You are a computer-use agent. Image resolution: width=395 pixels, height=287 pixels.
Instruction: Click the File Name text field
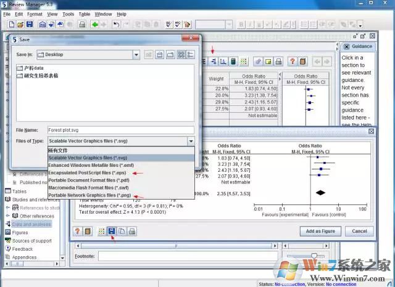[120, 130]
